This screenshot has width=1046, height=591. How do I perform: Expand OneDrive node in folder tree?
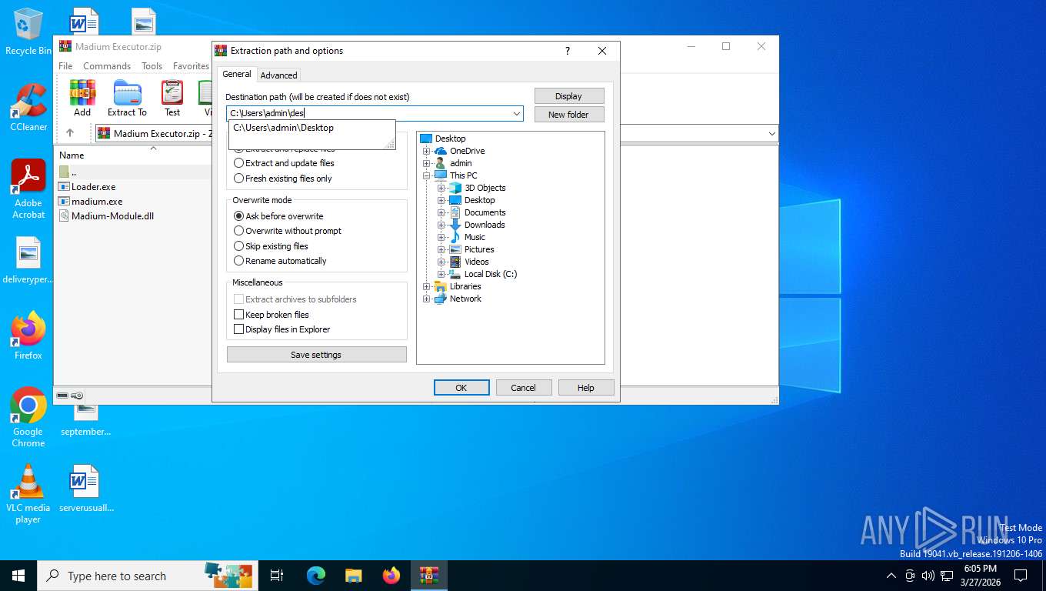point(426,151)
